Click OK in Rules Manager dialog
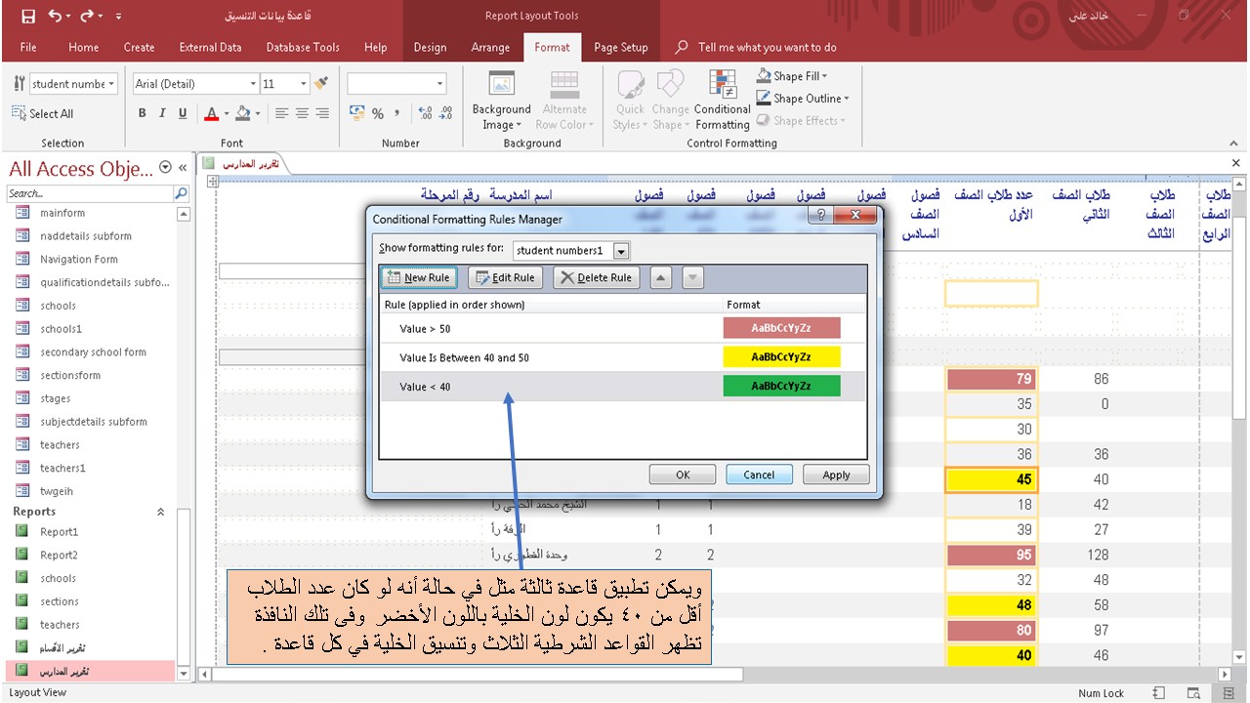The image size is (1250, 703). click(683, 475)
